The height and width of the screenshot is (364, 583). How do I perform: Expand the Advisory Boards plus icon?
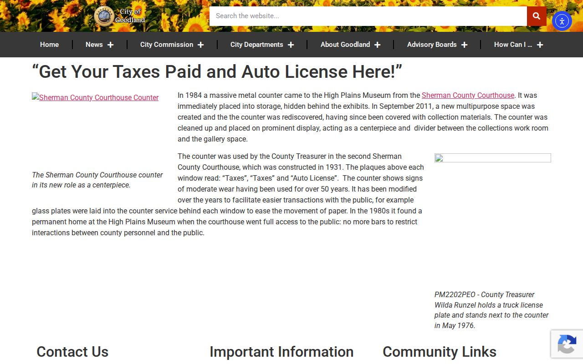pos(464,45)
